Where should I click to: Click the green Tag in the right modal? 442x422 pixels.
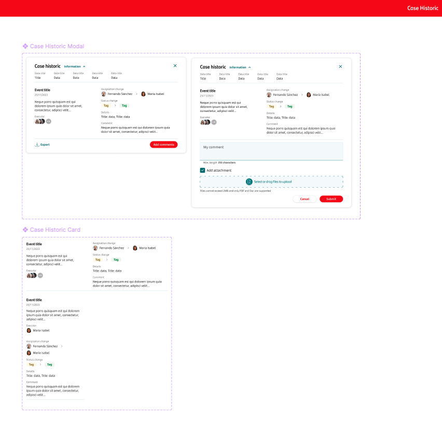pos(290,106)
